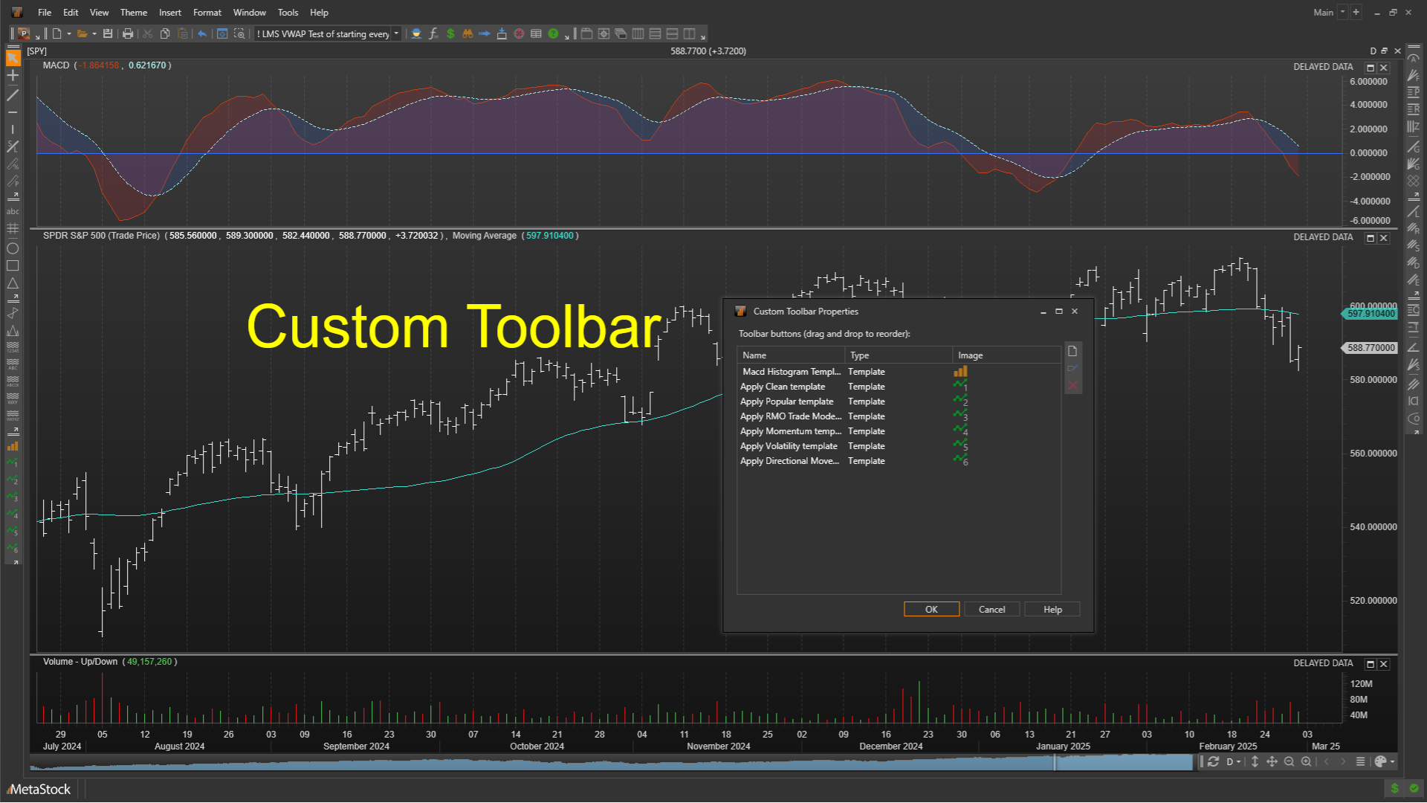Open the Tools menu
Image resolution: width=1427 pixels, height=803 pixels.
click(x=288, y=12)
